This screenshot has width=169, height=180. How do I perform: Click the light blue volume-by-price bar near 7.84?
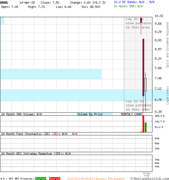point(51,74)
